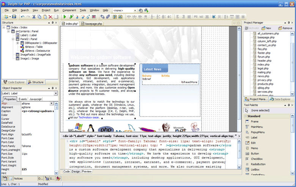Click the Open file folder icon
Screen dimensions: 296x187
(6, 17)
